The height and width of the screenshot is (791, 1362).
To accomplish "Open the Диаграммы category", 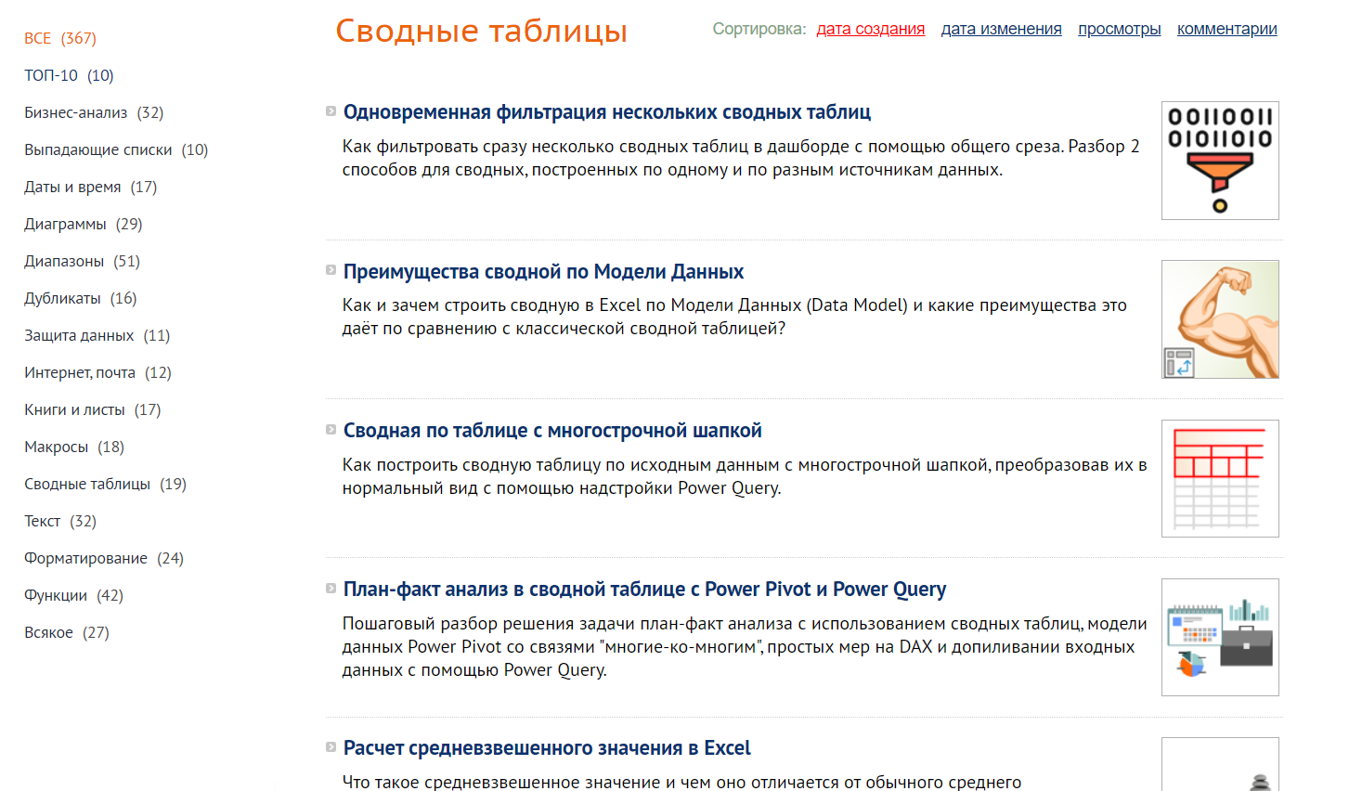I will tap(83, 224).
